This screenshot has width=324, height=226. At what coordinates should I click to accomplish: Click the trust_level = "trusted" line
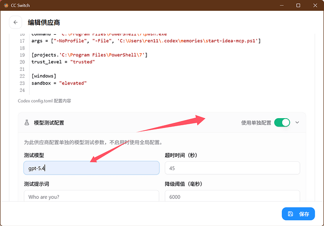63,62
